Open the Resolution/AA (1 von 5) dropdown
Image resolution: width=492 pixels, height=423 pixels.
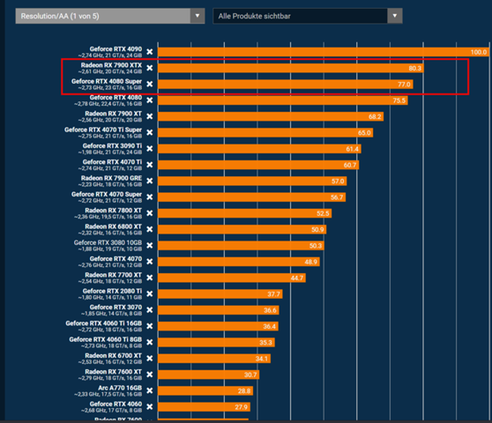[x=110, y=16]
